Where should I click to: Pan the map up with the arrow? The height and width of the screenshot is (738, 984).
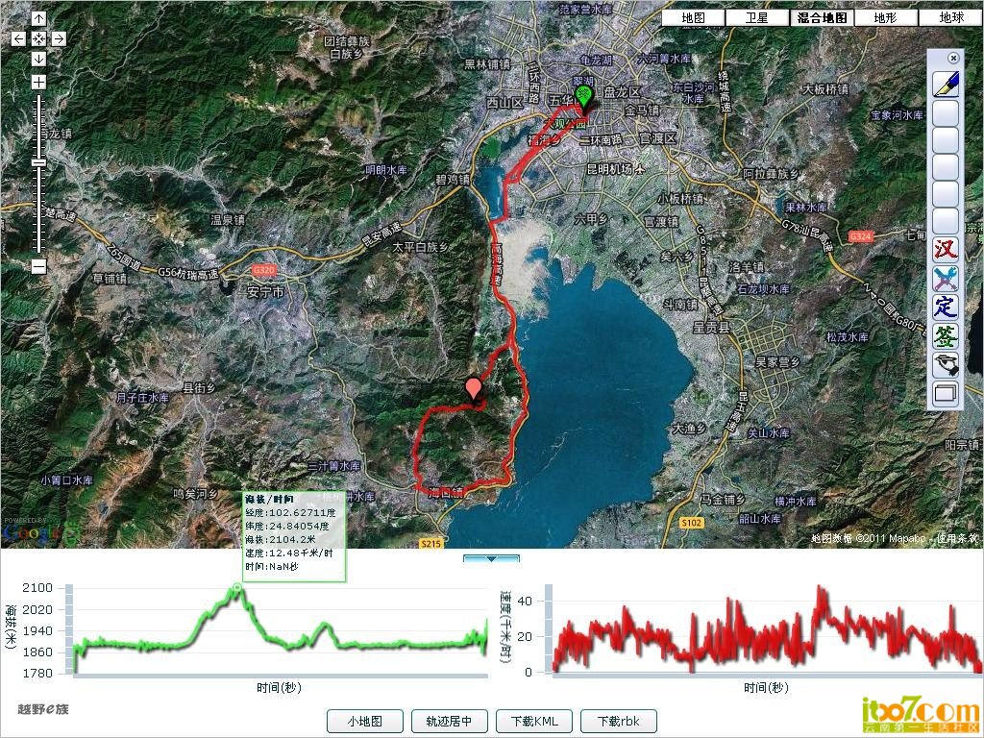tap(38, 19)
